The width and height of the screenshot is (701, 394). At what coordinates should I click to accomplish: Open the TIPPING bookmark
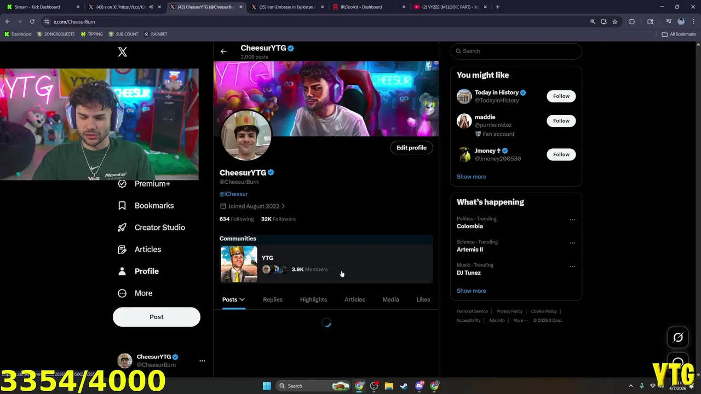pyautogui.click(x=91, y=34)
